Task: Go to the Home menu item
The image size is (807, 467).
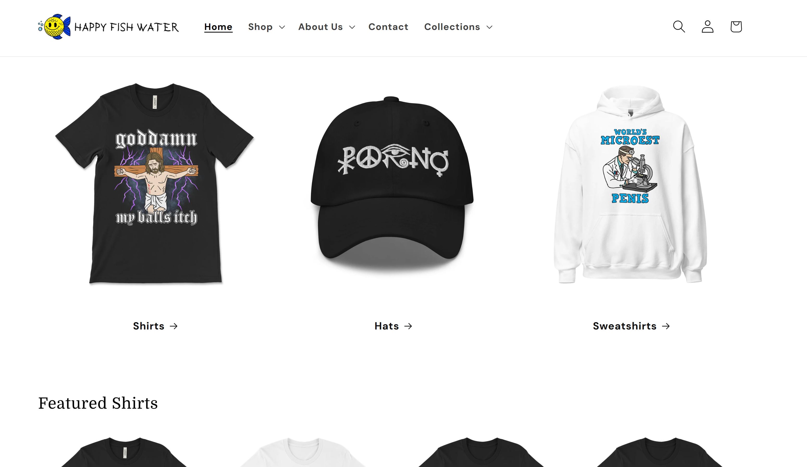Action: 218,27
